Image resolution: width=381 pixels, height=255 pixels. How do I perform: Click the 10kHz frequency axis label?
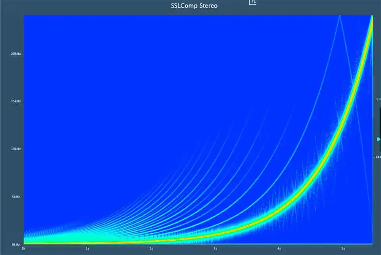(x=15, y=149)
